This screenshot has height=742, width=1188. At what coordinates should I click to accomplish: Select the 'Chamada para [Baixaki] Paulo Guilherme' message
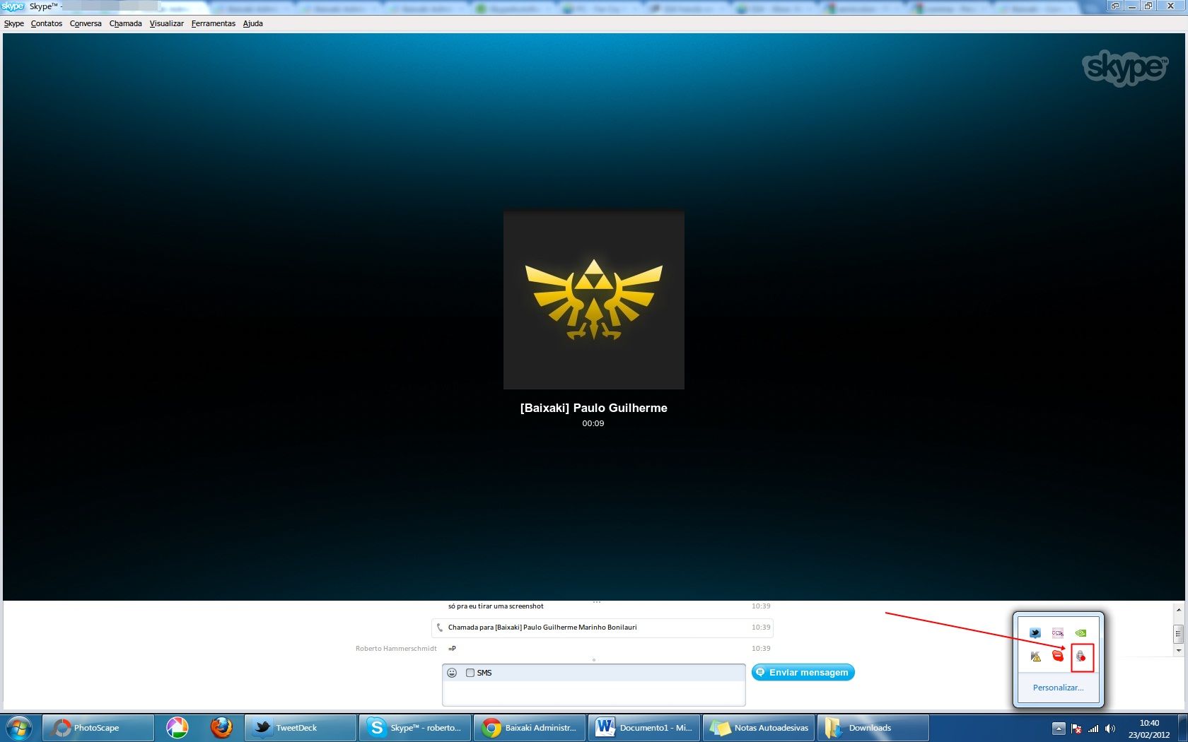pyautogui.click(x=542, y=628)
